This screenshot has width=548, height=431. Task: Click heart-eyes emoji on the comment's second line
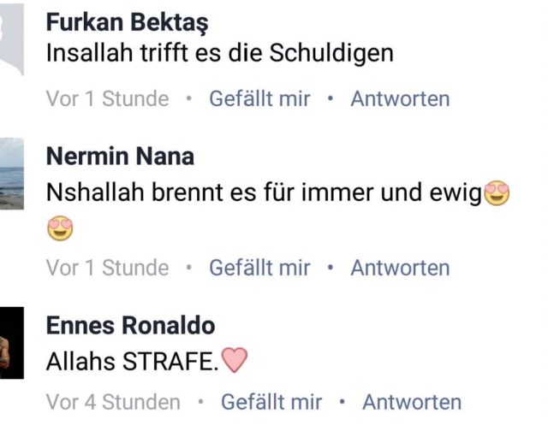(x=60, y=228)
